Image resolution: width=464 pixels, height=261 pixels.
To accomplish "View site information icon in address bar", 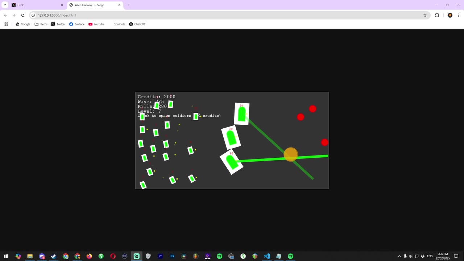I will pyautogui.click(x=33, y=15).
